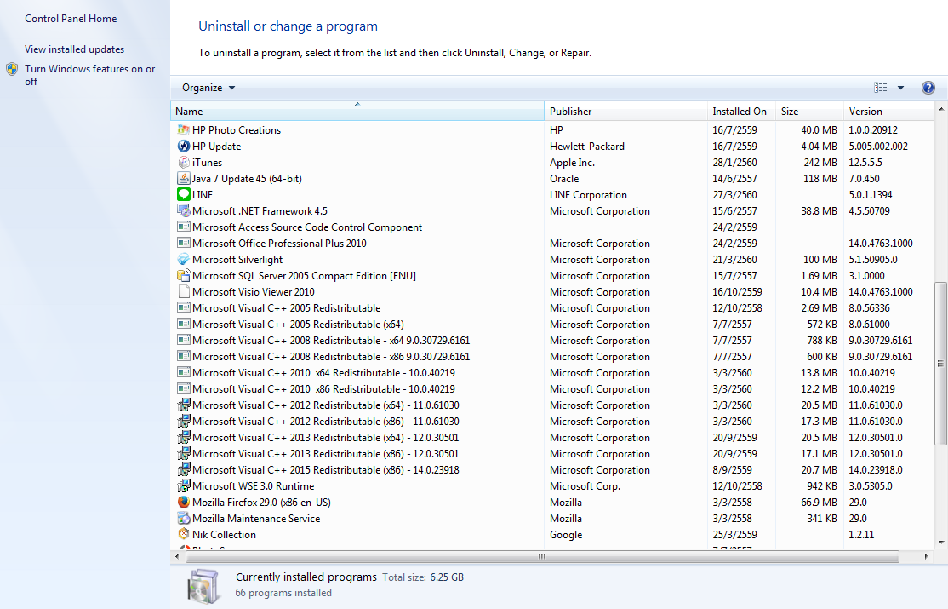This screenshot has height=609, width=948.
Task: Select Visual C++ 2008 Redistributable x86 name
Action: pyautogui.click(x=331, y=357)
